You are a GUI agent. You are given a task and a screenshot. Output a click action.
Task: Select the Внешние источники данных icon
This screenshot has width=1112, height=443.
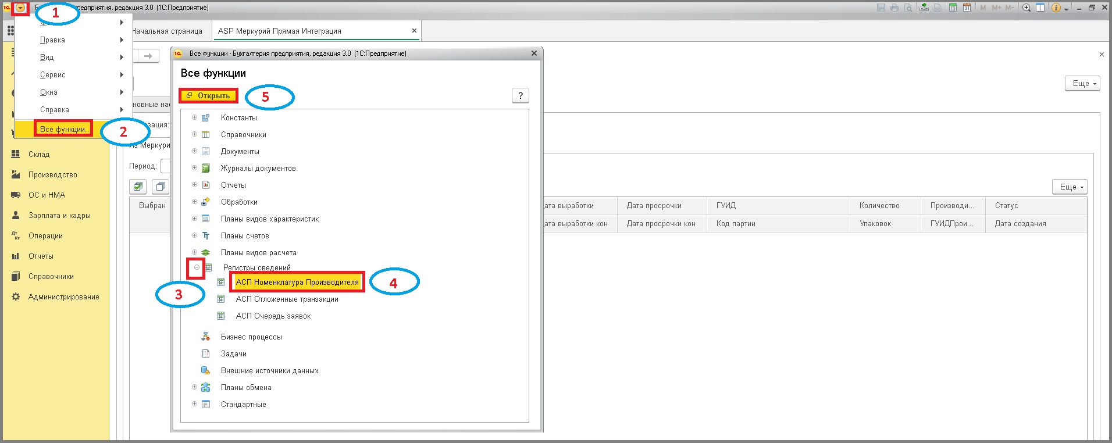click(206, 370)
